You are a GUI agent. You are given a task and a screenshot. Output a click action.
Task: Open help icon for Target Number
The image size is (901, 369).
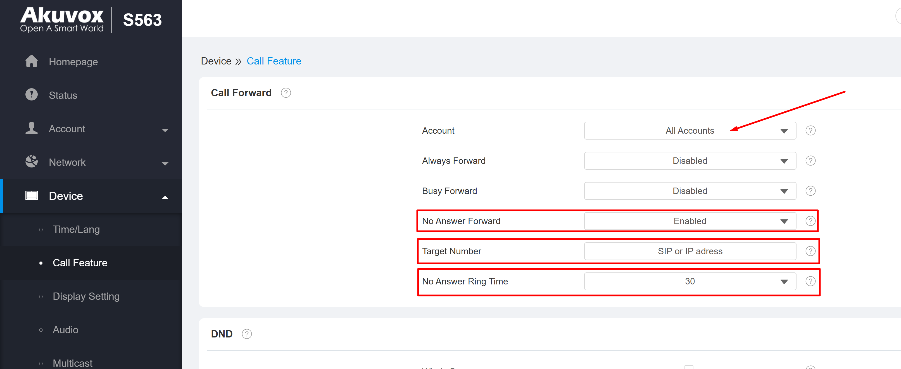tap(810, 251)
